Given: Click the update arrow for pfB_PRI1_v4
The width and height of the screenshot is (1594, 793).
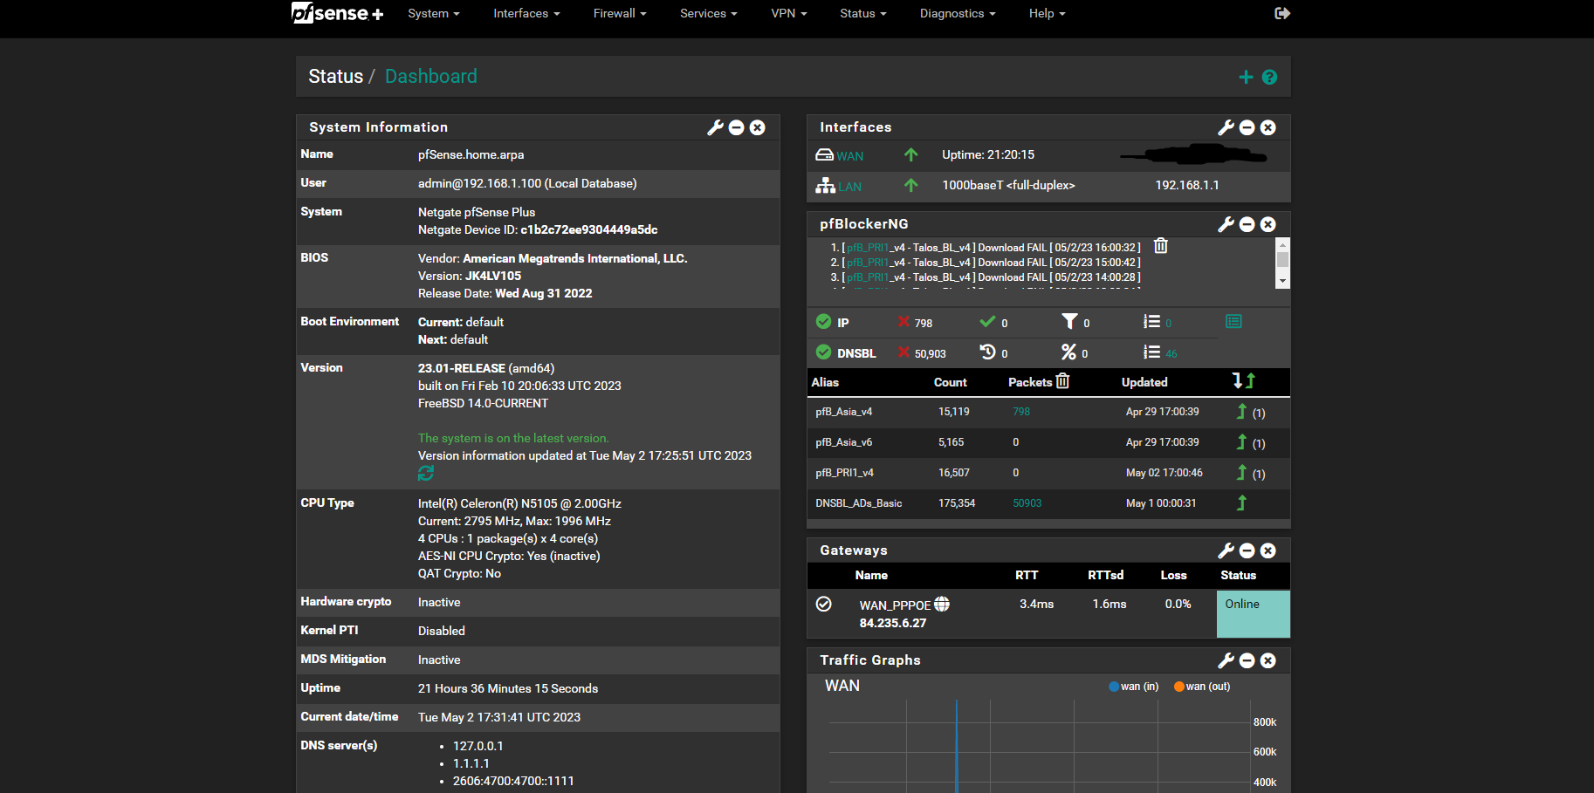Looking at the screenshot, I should tap(1241, 473).
